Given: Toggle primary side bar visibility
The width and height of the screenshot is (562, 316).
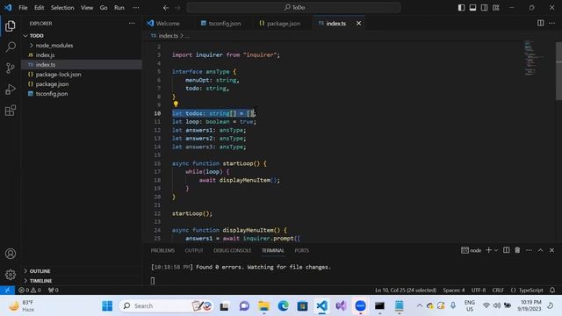Looking at the screenshot, I should point(461,8).
